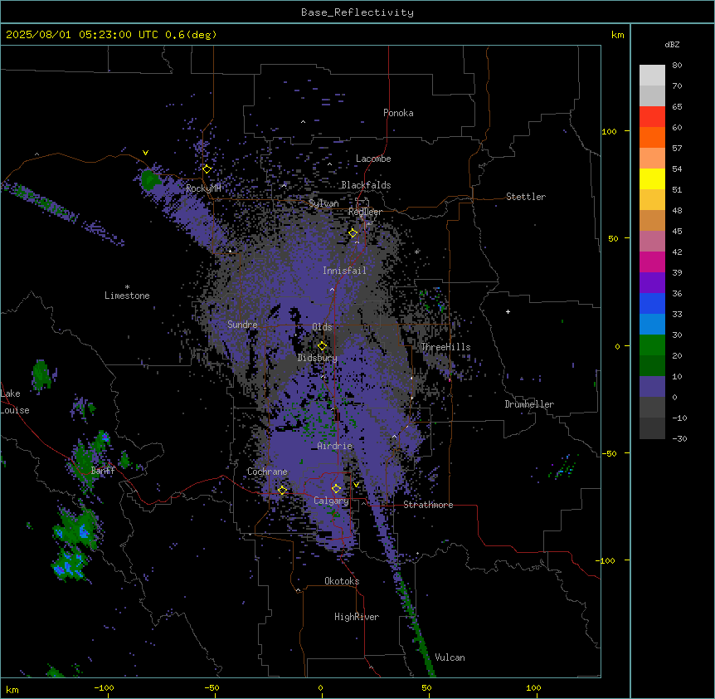Click the km unit label at bottom left
The width and height of the screenshot is (715, 699).
12,690
